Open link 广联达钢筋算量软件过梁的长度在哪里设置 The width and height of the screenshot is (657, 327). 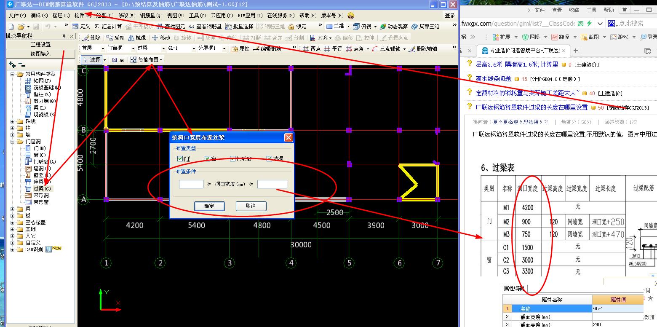coord(531,107)
